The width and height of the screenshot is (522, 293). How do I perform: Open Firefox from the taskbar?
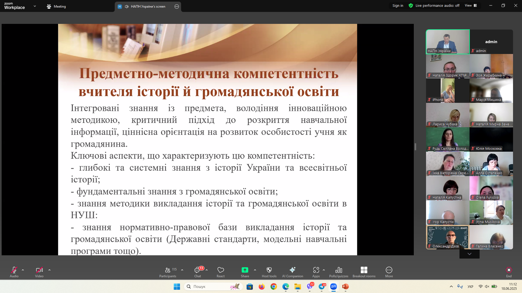(x=262, y=286)
